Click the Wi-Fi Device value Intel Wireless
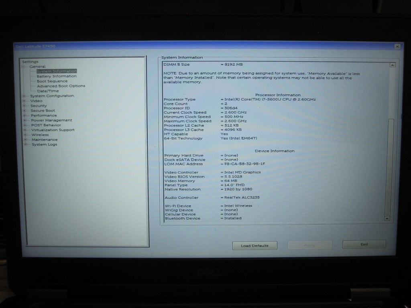This screenshot has width=411, height=308. click(238, 206)
